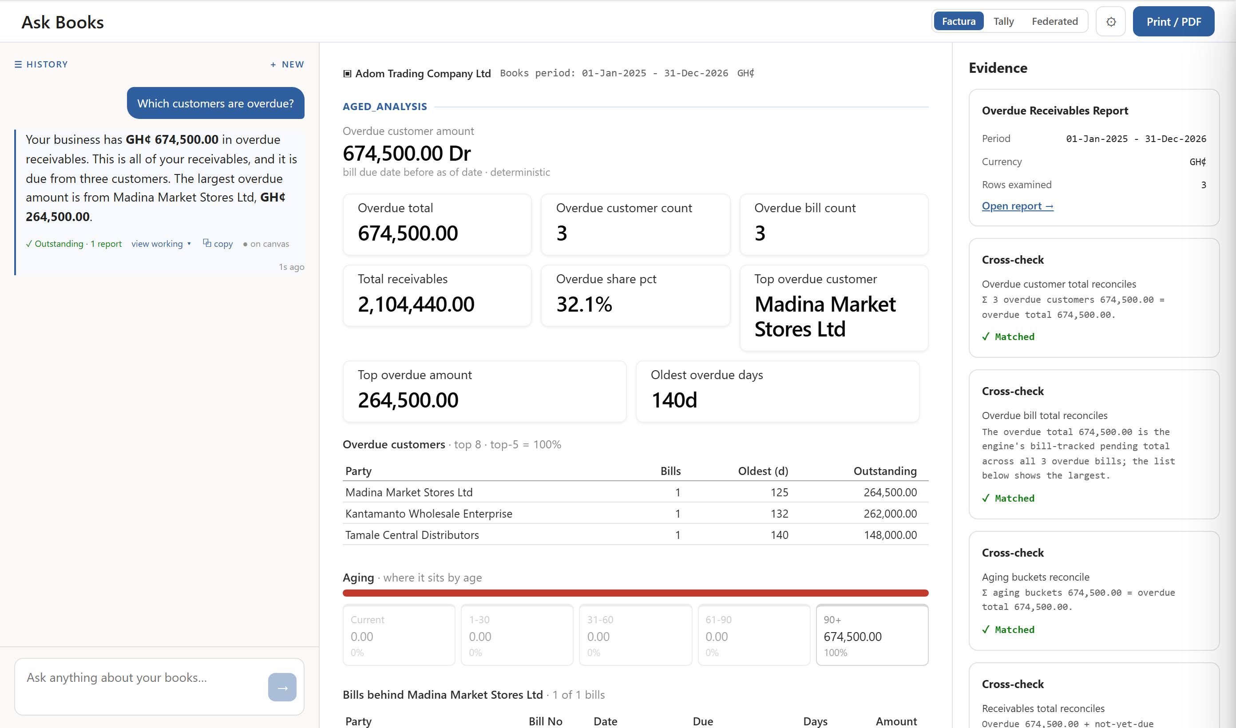Viewport: 1236px width, 728px height.
Task: Click the Overdue customer count card
Action: (x=635, y=225)
